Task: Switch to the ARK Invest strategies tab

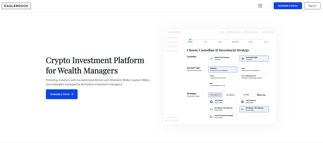Action: tap(246, 95)
